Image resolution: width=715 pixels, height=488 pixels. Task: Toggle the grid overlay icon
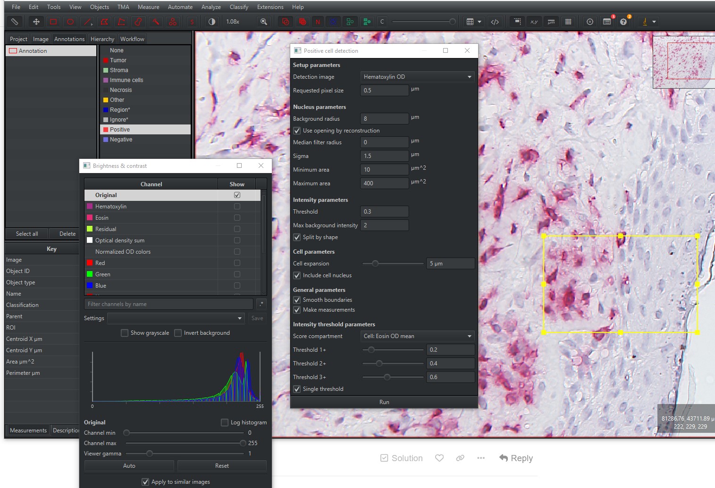pyautogui.click(x=568, y=22)
